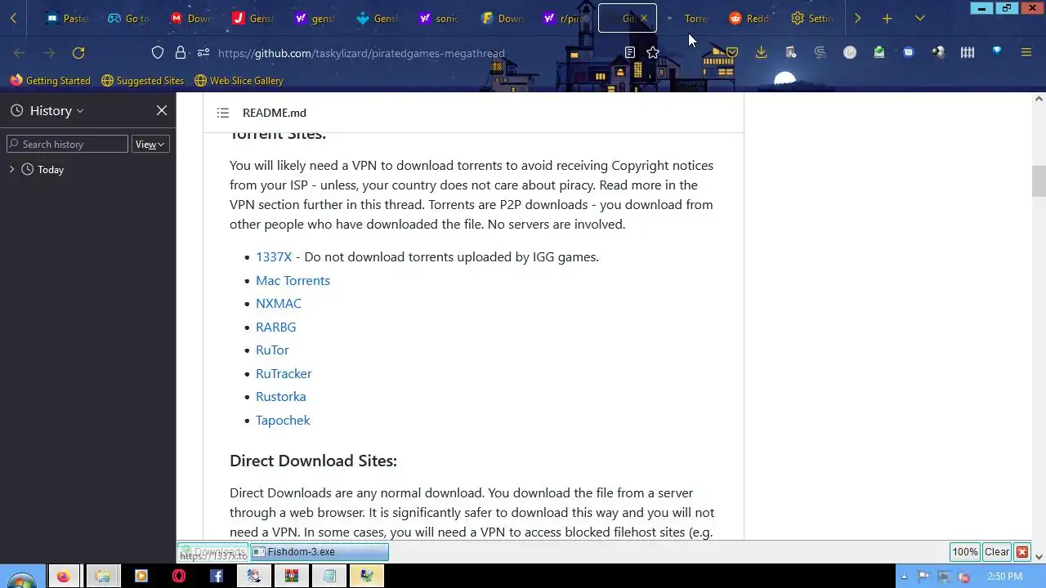
Task: Open the NXMAC link
Action: 279,304
